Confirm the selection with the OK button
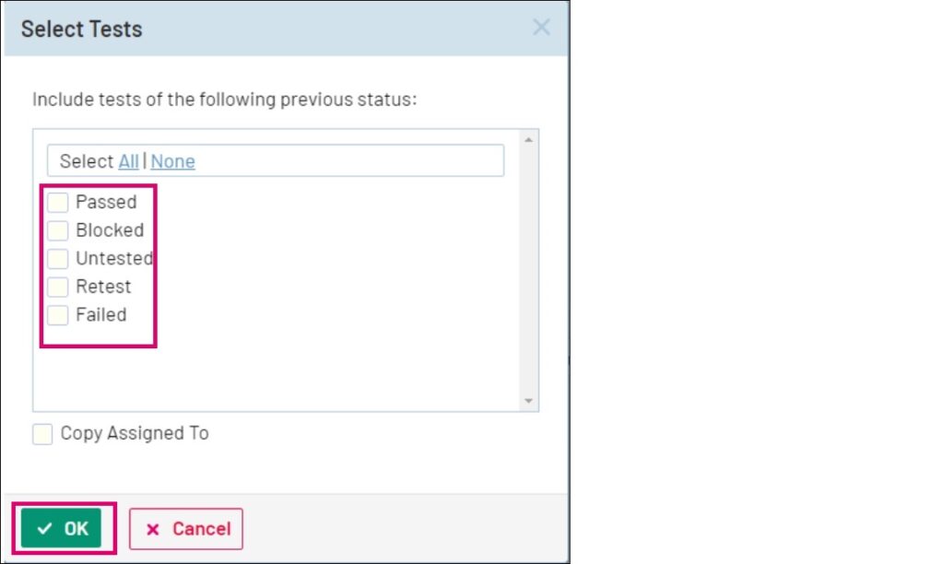The width and height of the screenshot is (944, 564). pyautogui.click(x=62, y=529)
